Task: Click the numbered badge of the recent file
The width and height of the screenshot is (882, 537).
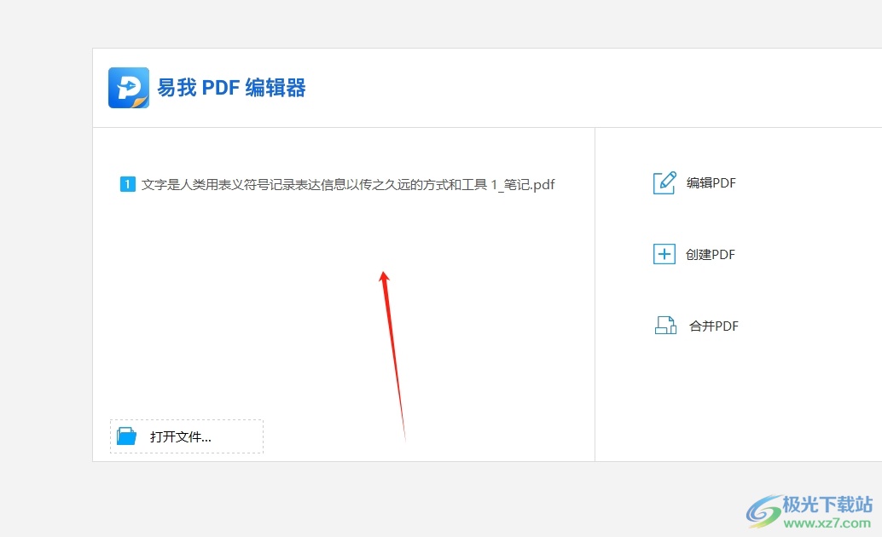Action: tap(128, 184)
